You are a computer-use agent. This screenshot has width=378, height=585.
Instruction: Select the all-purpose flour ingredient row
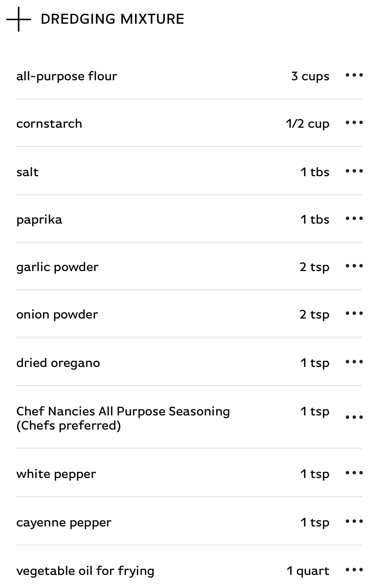[x=189, y=76]
